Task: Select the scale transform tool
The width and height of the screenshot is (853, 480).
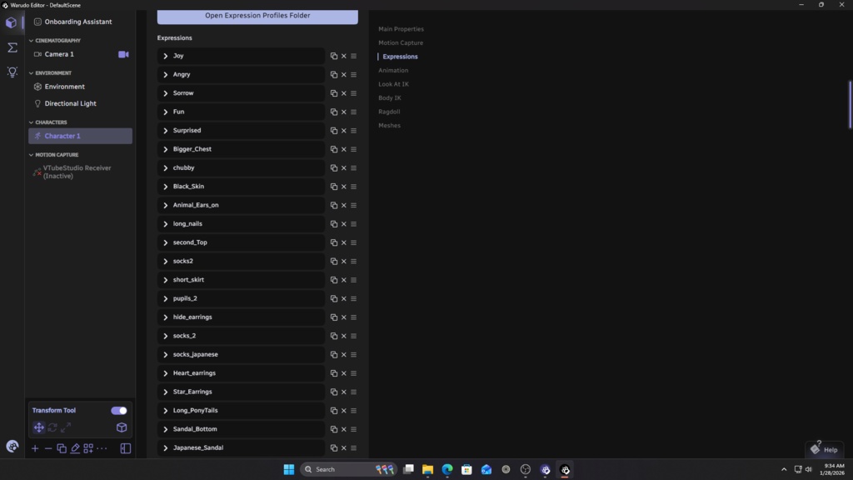Action: tap(66, 427)
